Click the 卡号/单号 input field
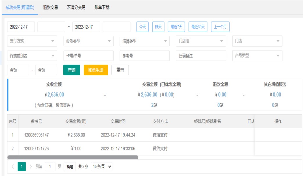303x176 pixels. coord(88,56)
